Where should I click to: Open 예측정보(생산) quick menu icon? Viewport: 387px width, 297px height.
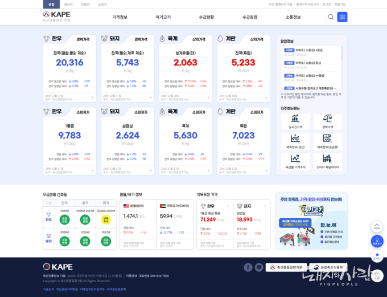295,140
